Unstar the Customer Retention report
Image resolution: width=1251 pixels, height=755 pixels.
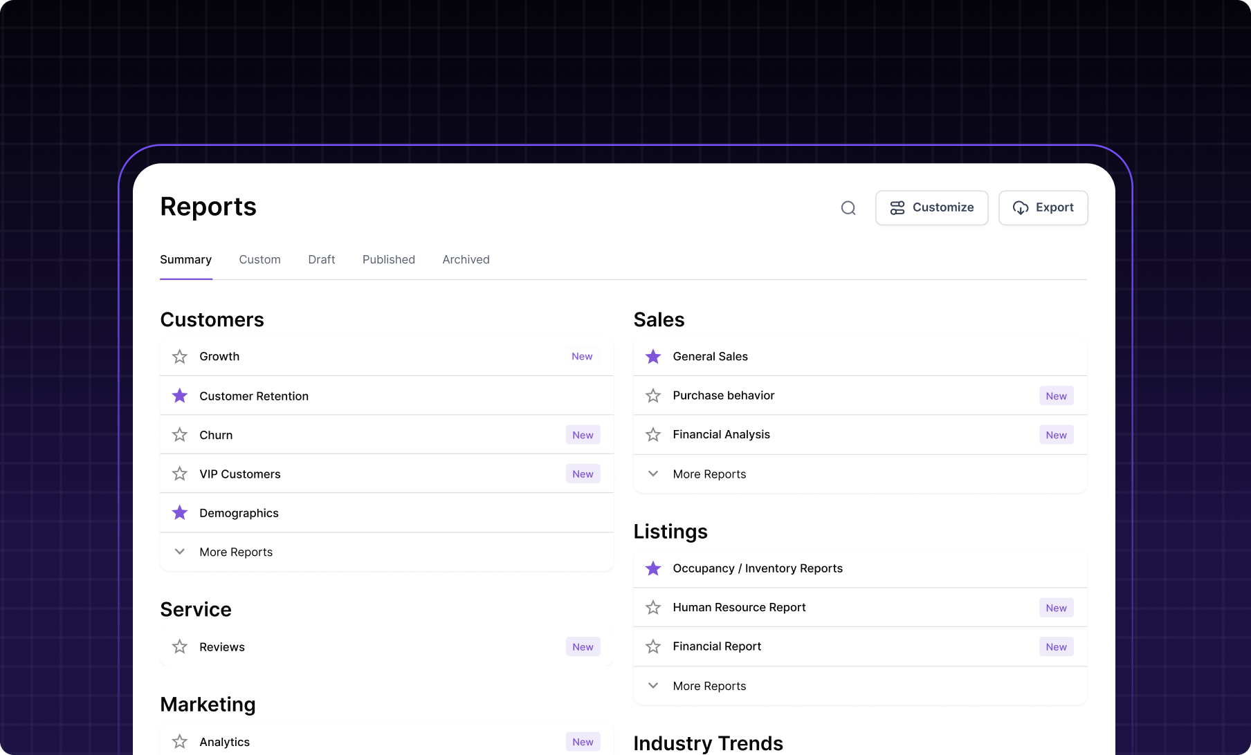(x=180, y=396)
